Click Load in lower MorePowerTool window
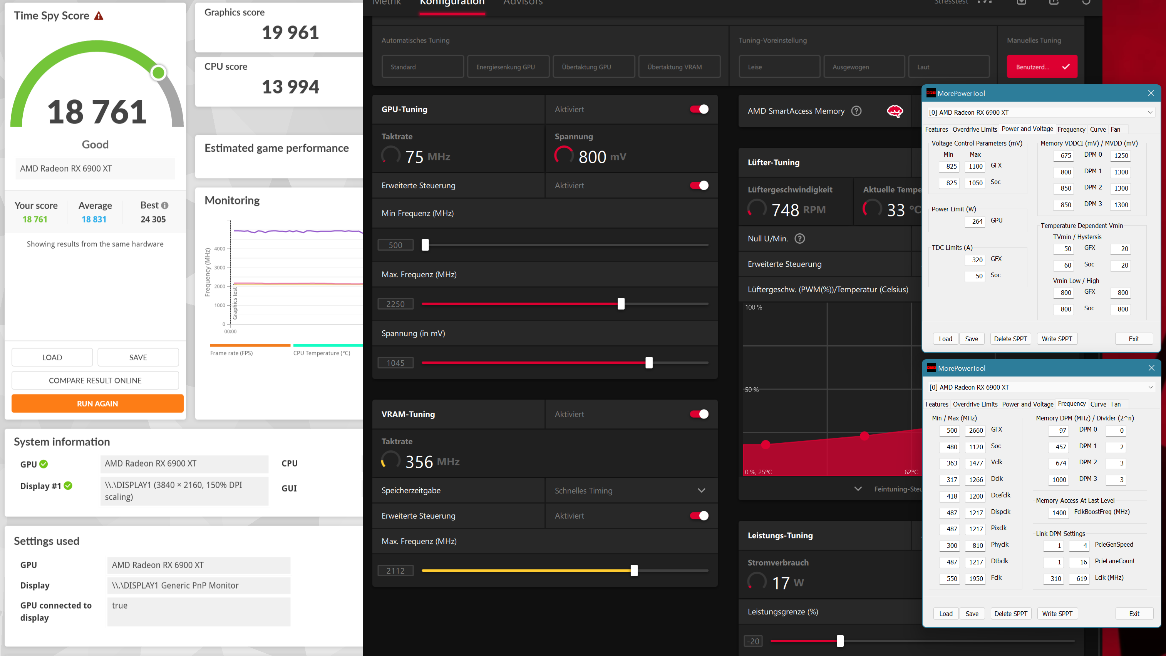This screenshot has width=1166, height=656. (x=946, y=614)
